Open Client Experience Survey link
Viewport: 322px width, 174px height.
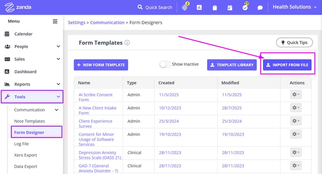pyautogui.click(x=95, y=123)
